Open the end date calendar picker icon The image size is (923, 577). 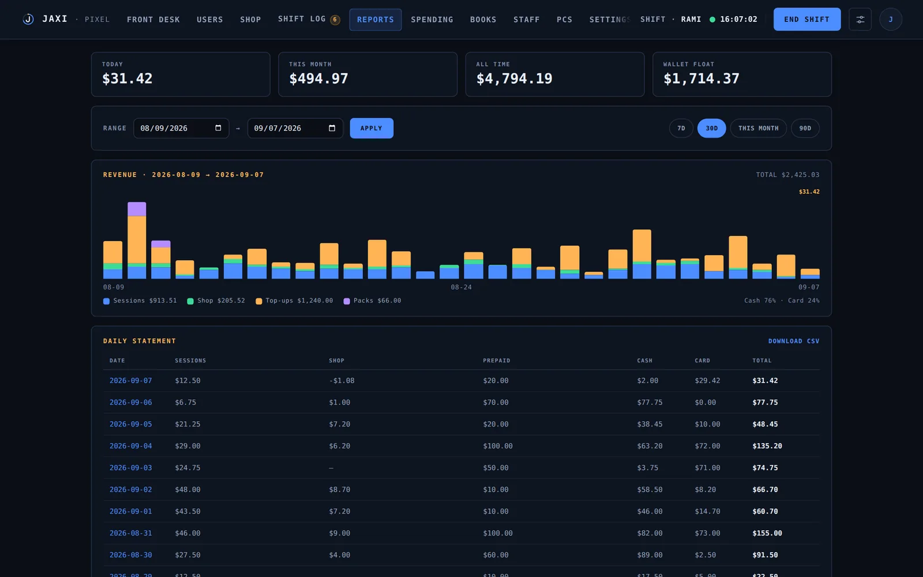[x=332, y=128]
